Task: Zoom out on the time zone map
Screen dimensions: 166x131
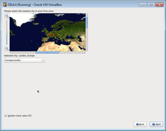Action: point(7,49)
